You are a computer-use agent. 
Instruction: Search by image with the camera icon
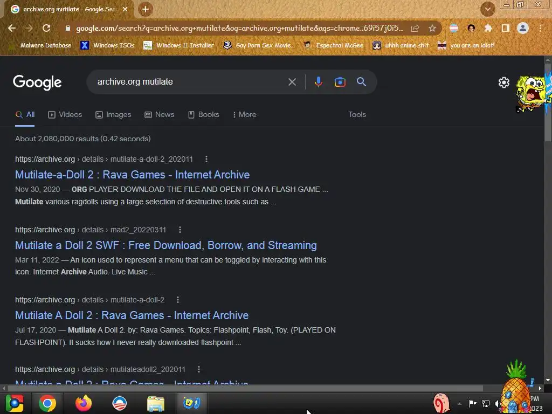340,82
